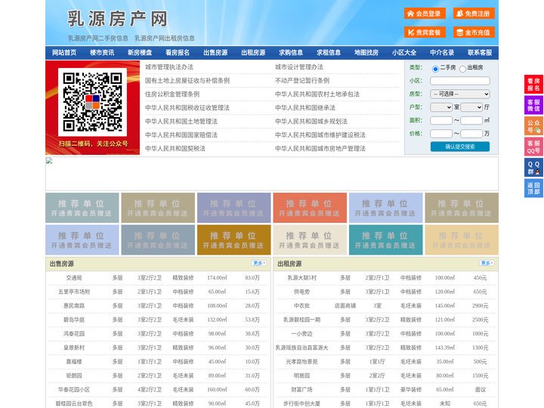Select the 出租房 radio button
This screenshot has height=408, width=544.
462,69
